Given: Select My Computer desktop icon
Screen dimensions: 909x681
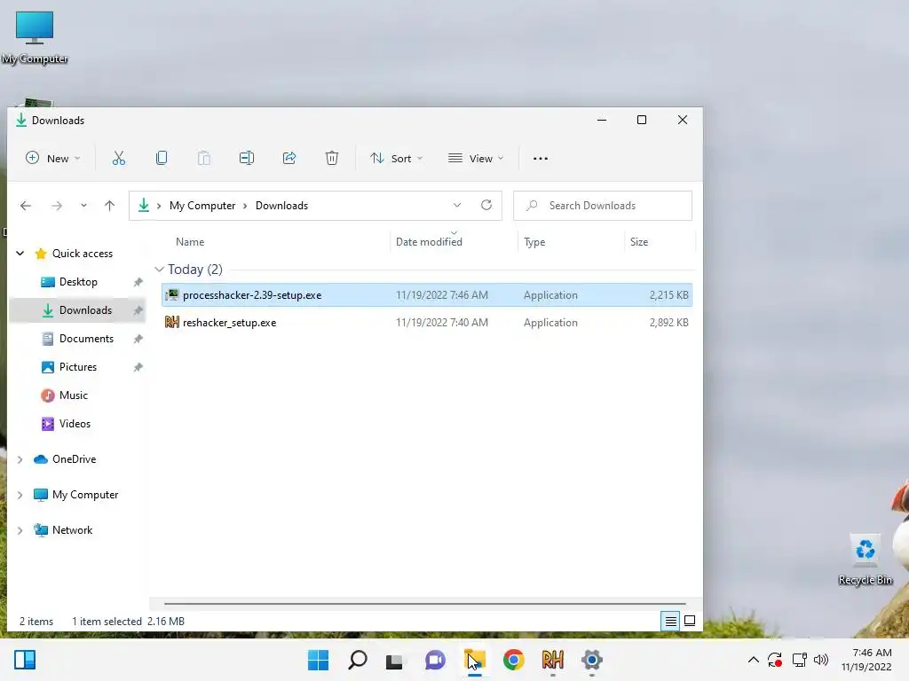Looking at the screenshot, I should pos(35,37).
